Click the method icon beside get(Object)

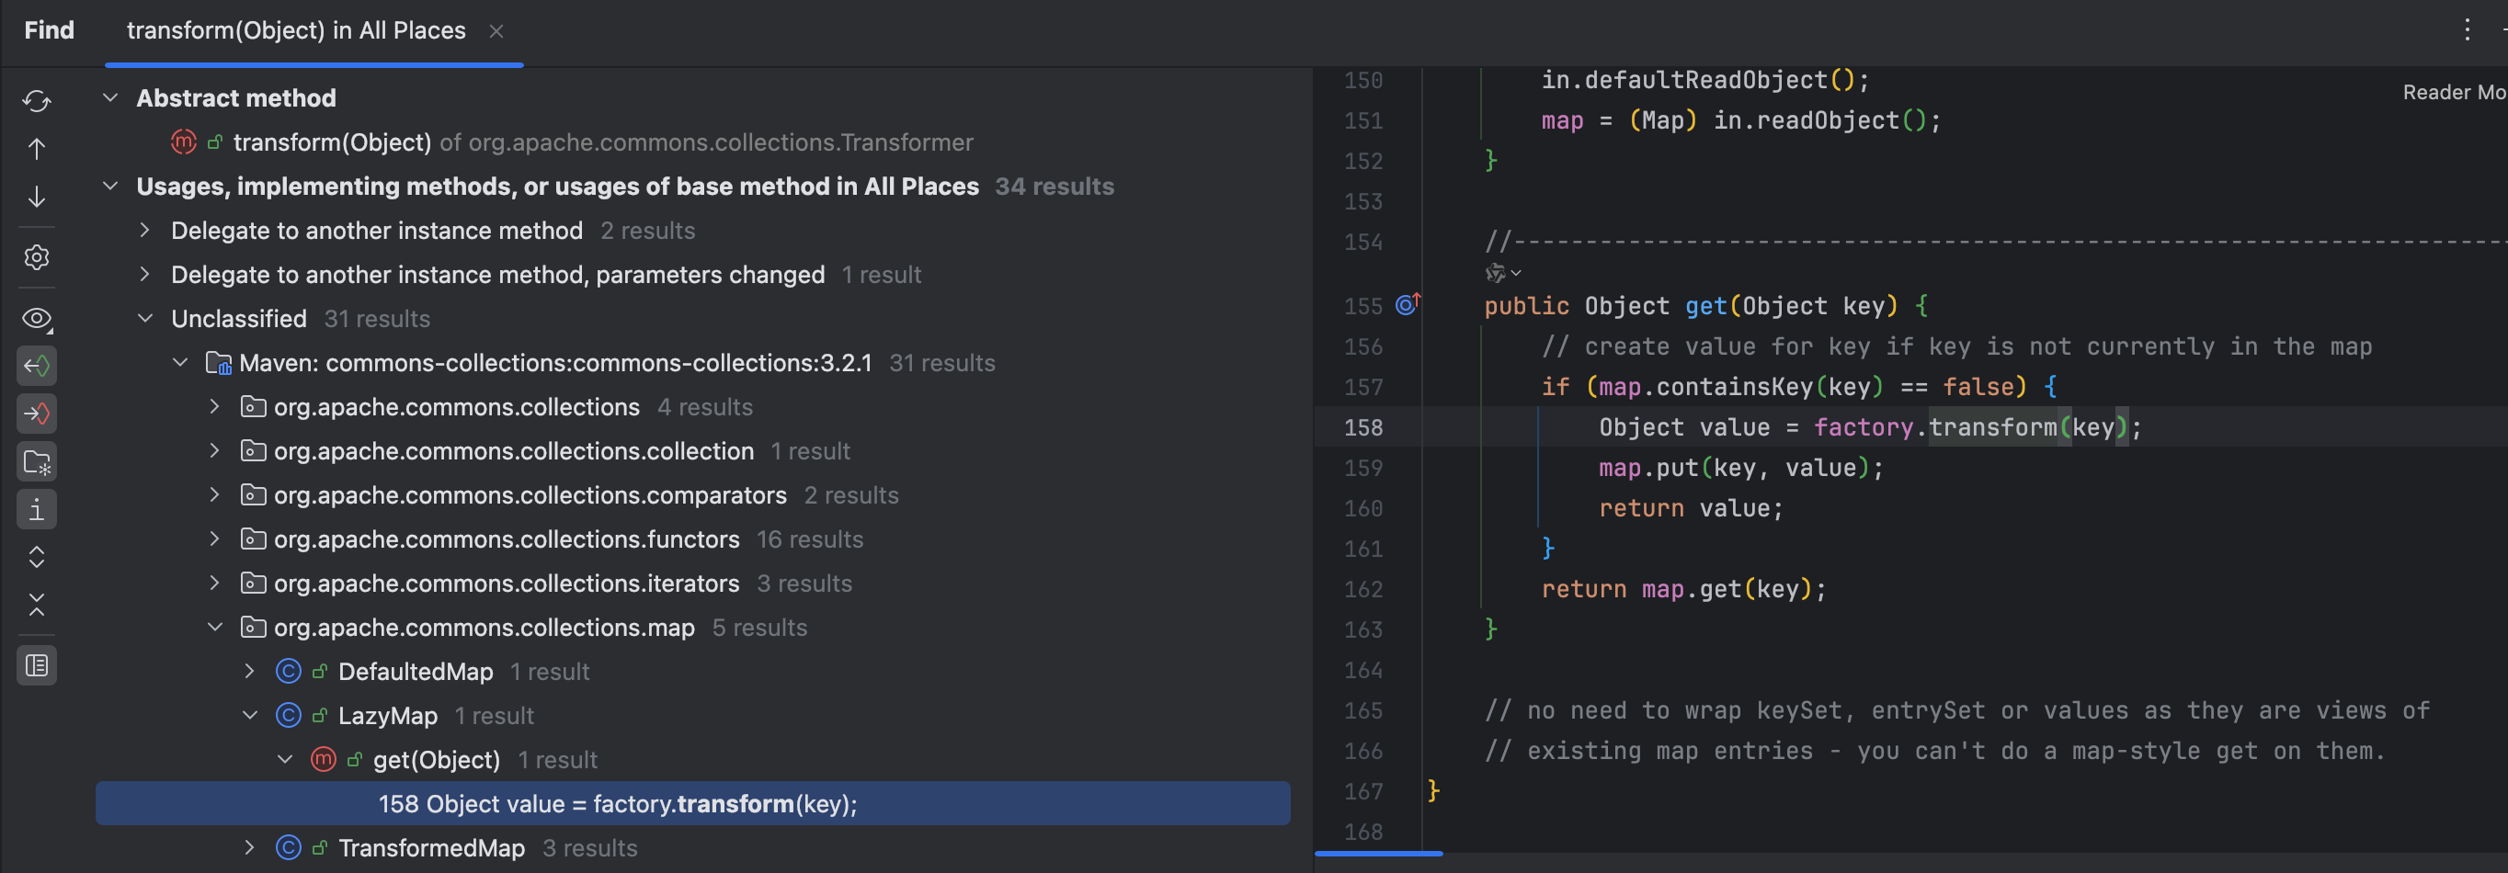pos(324,759)
